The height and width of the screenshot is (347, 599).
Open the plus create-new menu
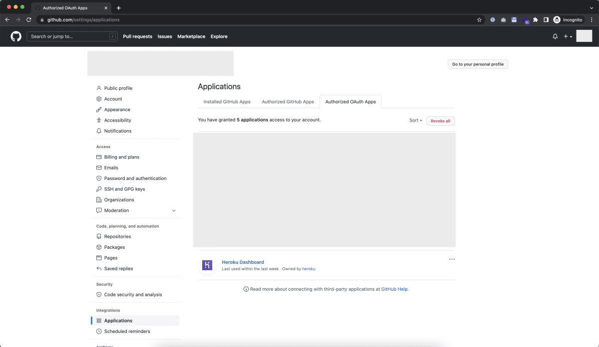point(568,36)
